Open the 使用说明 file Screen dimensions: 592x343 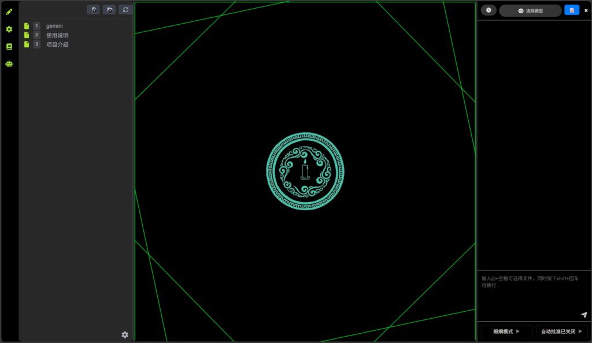[x=57, y=35]
